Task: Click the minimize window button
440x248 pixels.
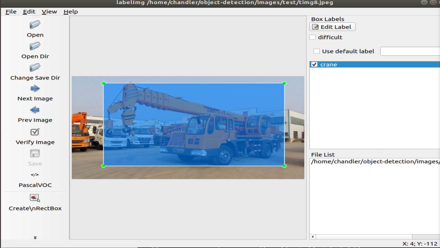Action: point(424,2)
